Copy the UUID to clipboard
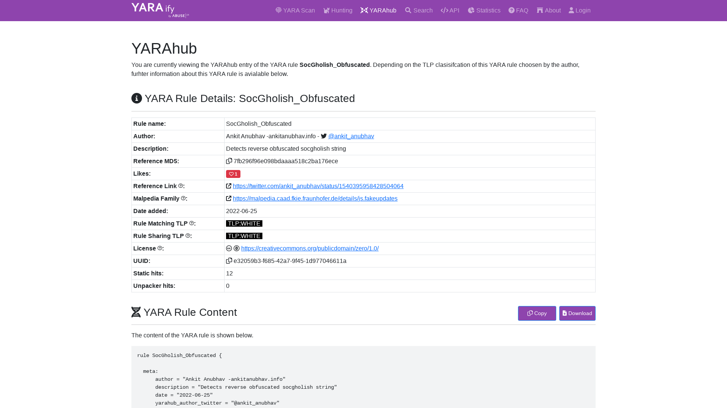Screen dimensions: 727x408 click(x=229, y=261)
